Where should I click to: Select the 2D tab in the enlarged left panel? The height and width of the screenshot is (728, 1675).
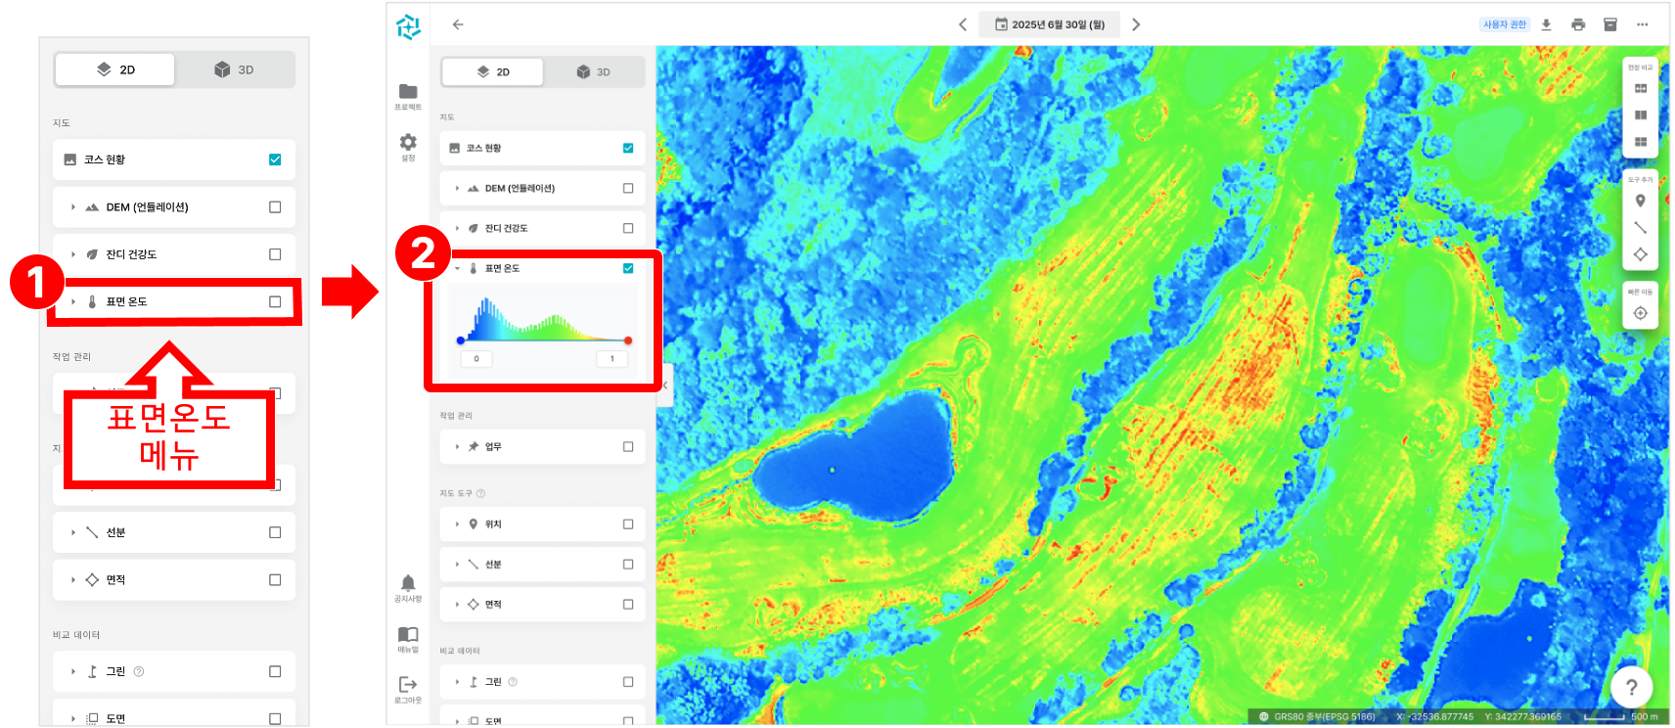115,69
